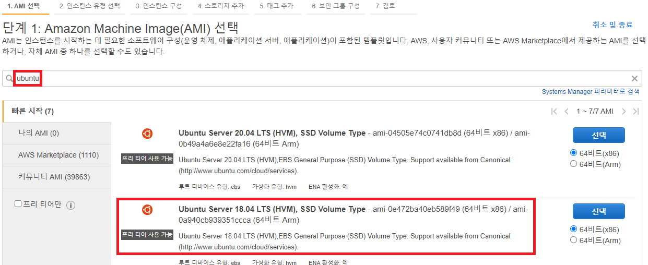Go to next AMI results page
Image resolution: width=648 pixels, height=265 pixels.
click(624, 111)
